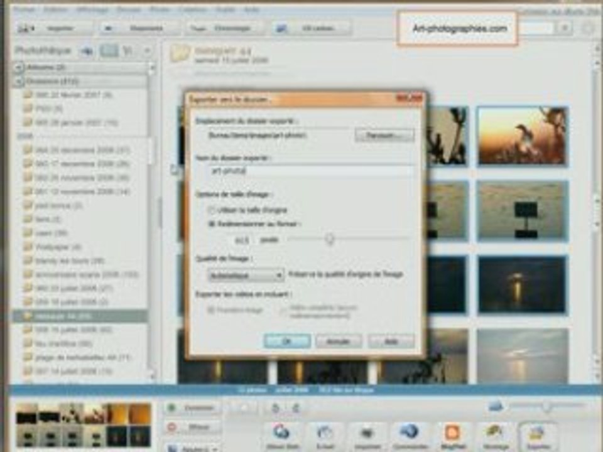This screenshot has width=603, height=452.
Task: Open the Photo menu
Action: pos(159,9)
